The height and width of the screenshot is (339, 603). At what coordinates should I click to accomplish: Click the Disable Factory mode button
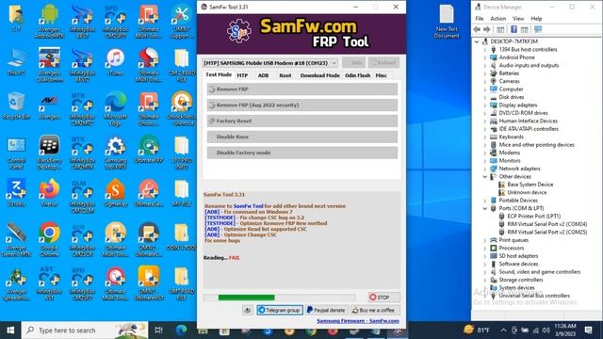tap(302, 153)
